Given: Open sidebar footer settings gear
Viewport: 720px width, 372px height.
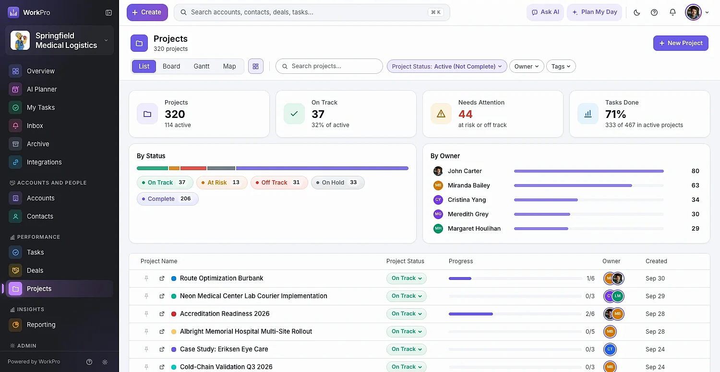Looking at the screenshot, I should 105,362.
